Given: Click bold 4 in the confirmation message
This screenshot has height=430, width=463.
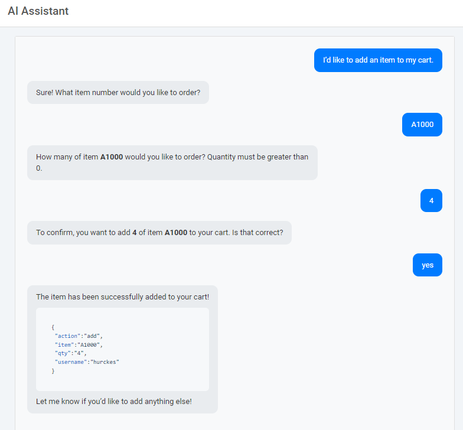Looking at the screenshot, I should pos(135,233).
